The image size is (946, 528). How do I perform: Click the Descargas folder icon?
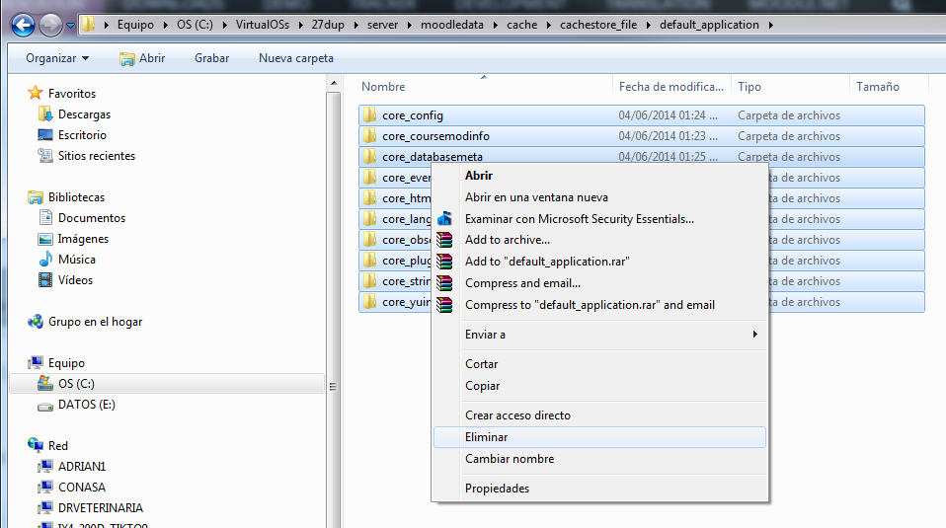(45, 113)
